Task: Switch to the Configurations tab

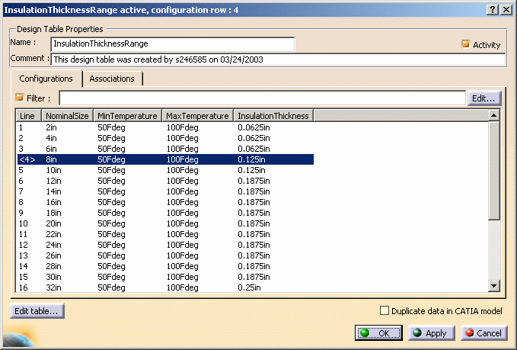Action: coord(46,79)
